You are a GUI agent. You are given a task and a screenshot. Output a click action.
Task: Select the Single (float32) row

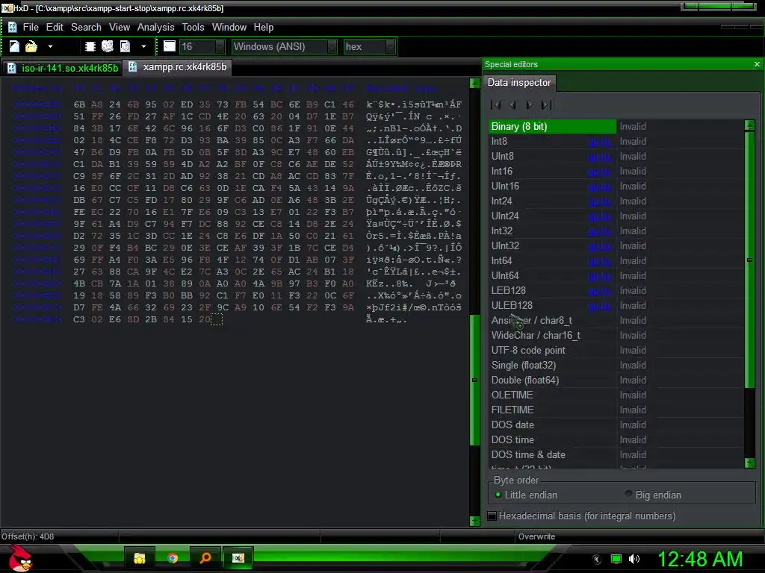[616, 366]
